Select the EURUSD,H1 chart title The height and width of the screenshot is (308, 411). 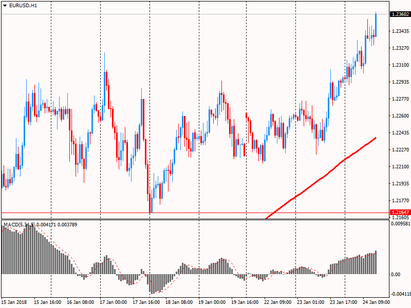coord(23,6)
